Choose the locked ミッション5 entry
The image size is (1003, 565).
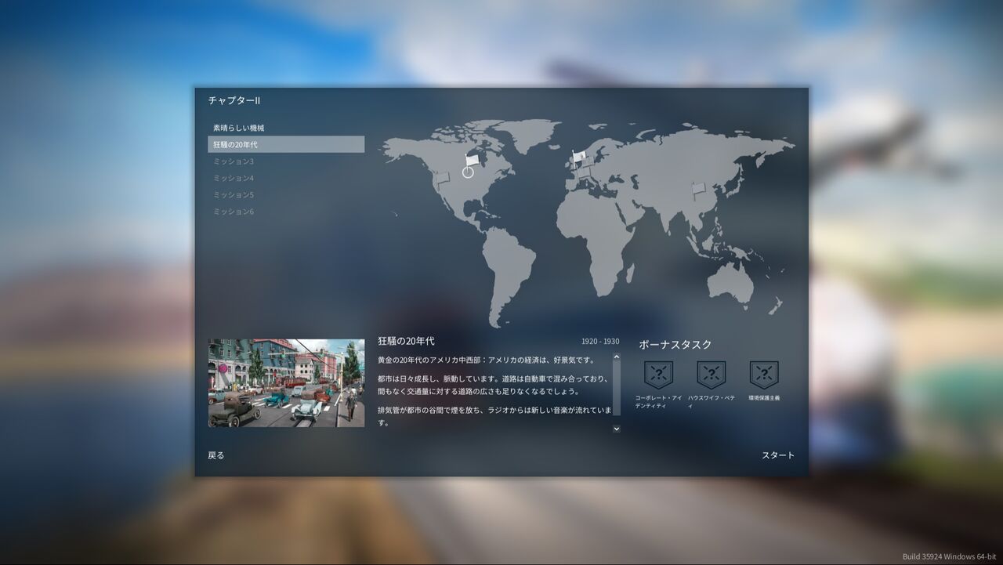tap(286, 194)
